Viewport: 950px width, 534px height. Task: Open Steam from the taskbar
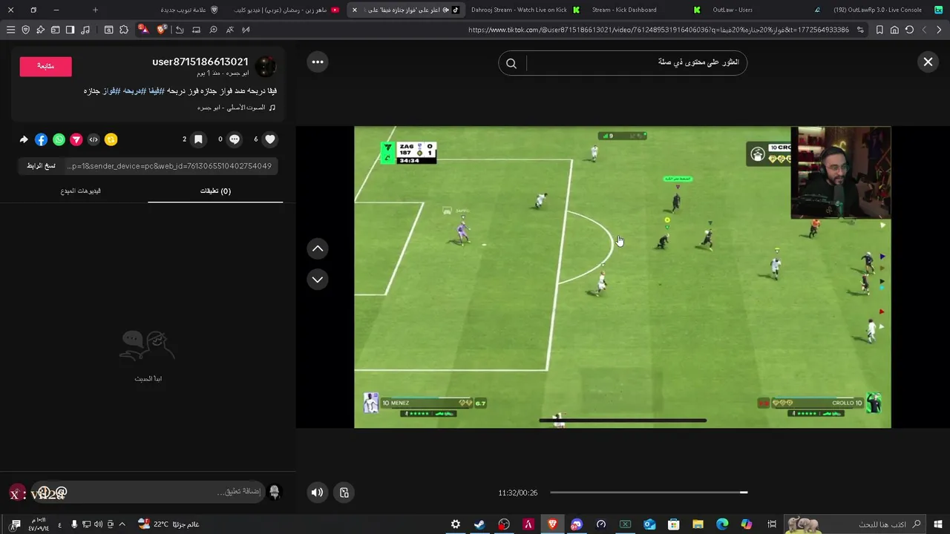479,524
